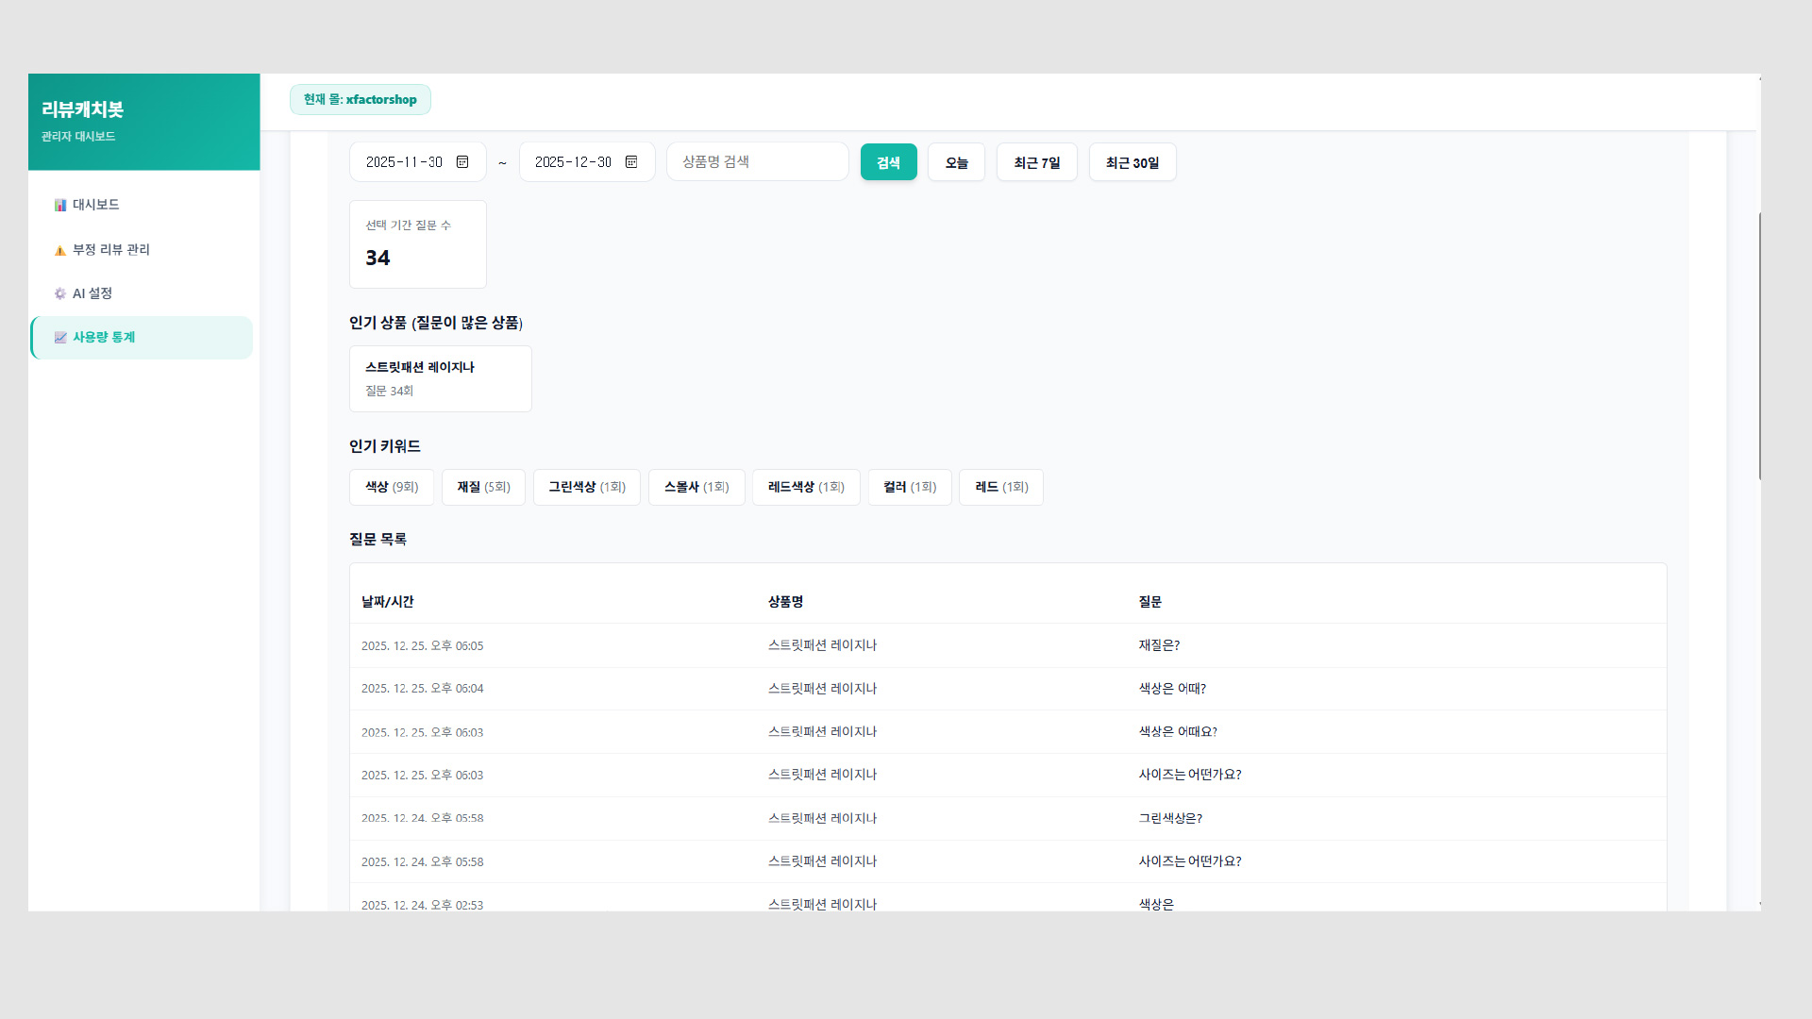Select the 그린색상 (1회) keyword chip
Image resolution: width=1812 pixels, height=1019 pixels.
click(586, 487)
